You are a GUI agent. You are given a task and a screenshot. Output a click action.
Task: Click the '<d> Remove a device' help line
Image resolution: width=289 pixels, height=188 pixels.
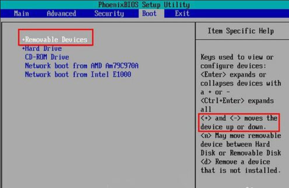(235, 161)
